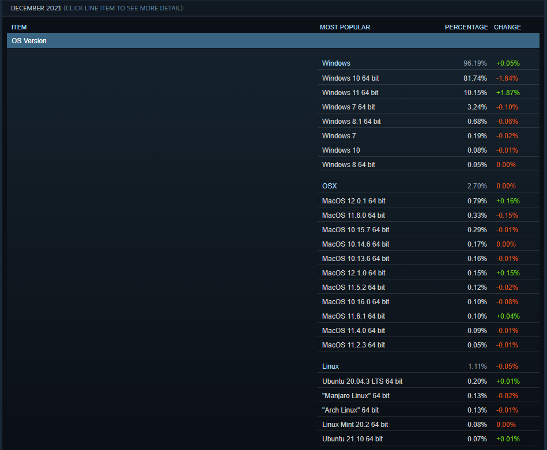Click the 10.15% percentage value
547x450 pixels.
[475, 92]
